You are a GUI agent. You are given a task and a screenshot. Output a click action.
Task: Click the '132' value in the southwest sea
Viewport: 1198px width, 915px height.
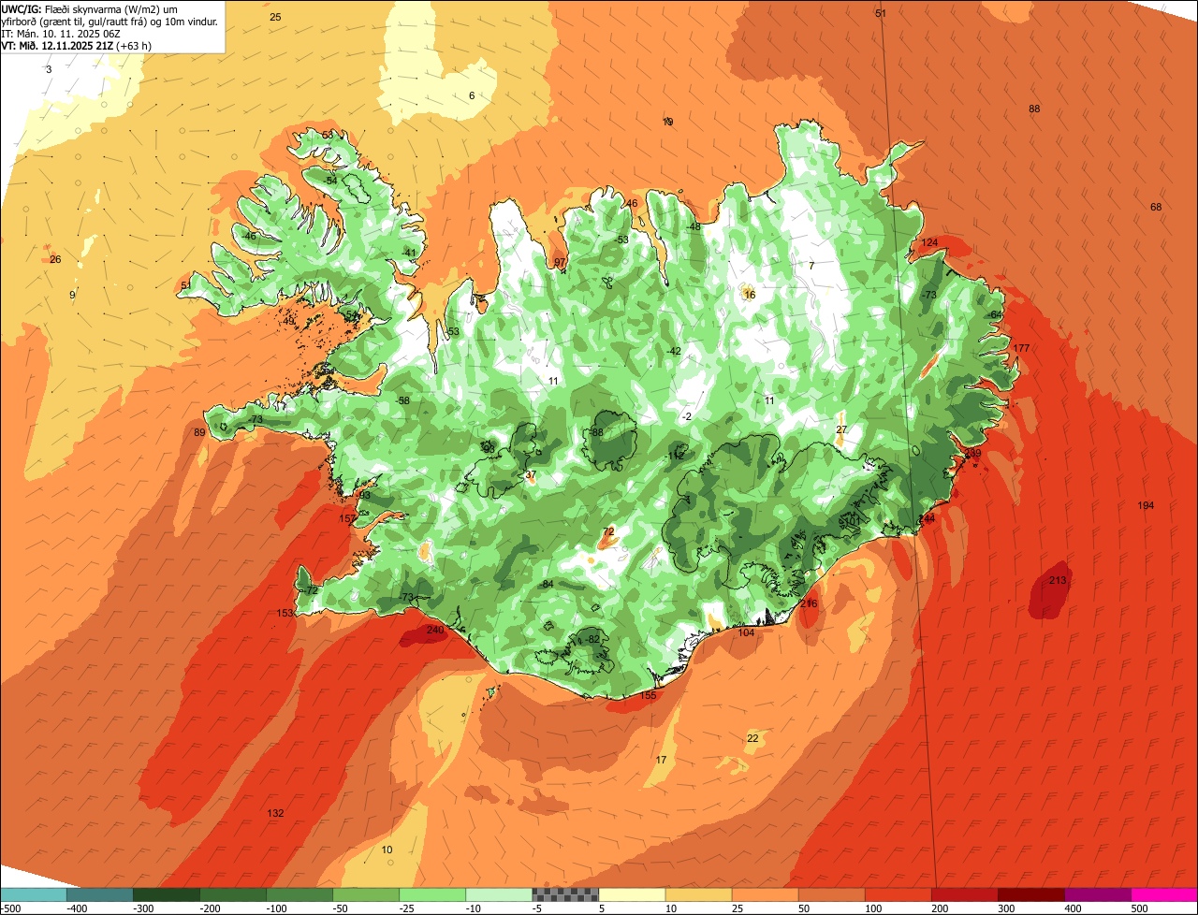(x=275, y=813)
